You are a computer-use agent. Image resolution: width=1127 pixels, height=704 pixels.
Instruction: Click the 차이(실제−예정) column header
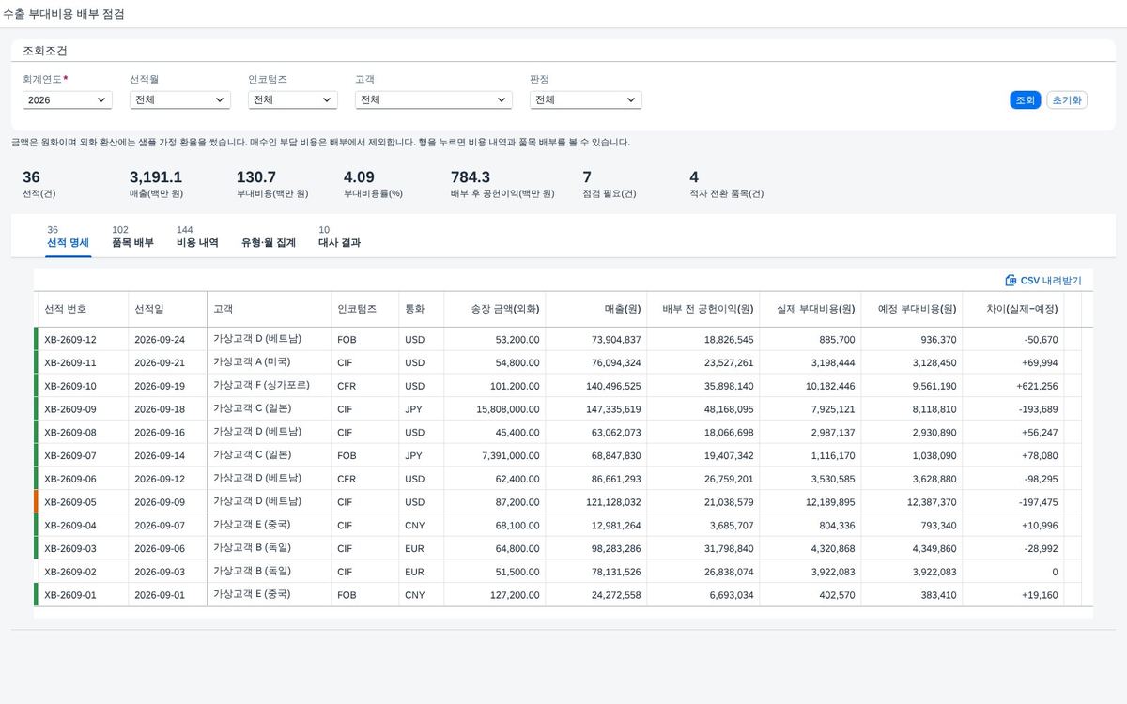[1012, 309]
